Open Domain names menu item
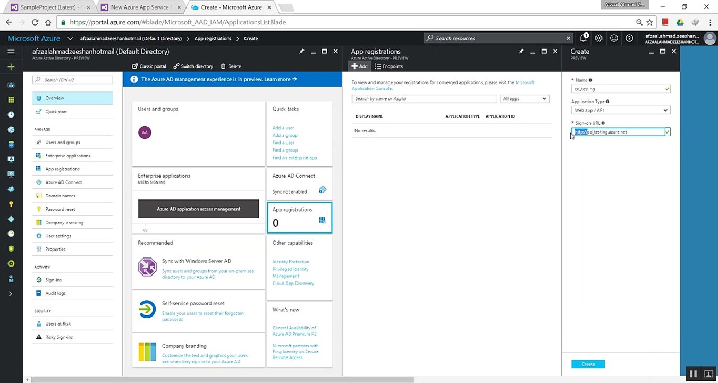 tap(72, 196)
